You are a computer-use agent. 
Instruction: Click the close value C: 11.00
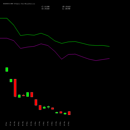click(45, 7)
